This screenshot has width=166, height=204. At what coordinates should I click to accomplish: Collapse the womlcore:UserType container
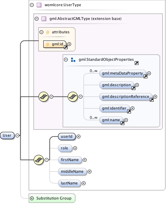32,5
